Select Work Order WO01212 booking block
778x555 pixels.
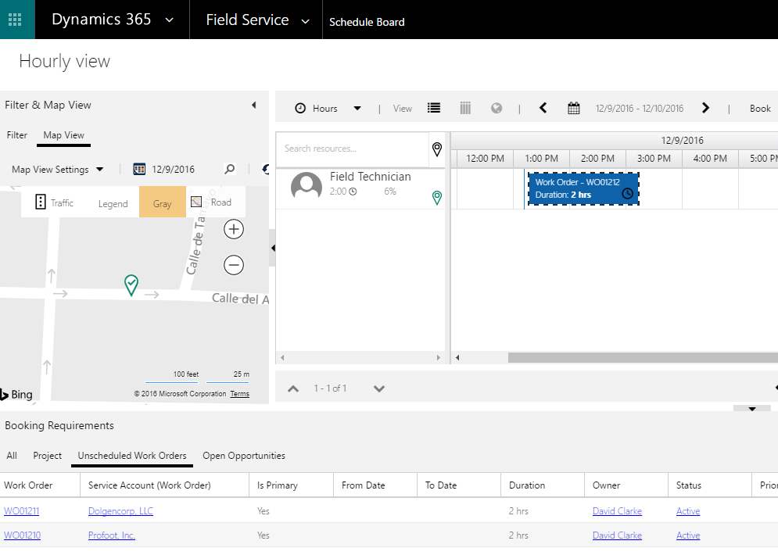pyautogui.click(x=583, y=188)
